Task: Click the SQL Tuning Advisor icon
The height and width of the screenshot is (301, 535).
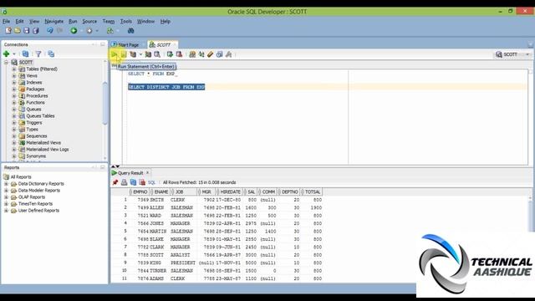Action: (157, 54)
